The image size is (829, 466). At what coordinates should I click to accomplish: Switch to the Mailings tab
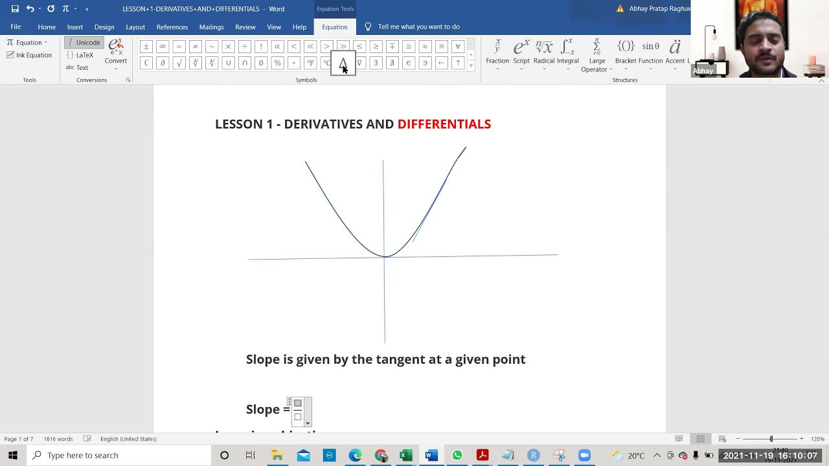click(211, 27)
